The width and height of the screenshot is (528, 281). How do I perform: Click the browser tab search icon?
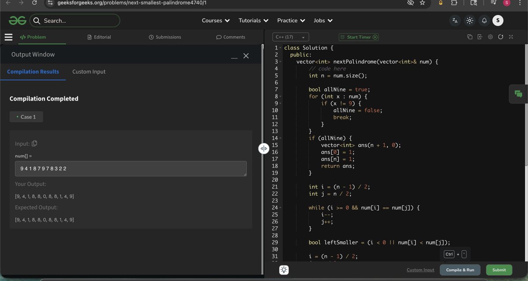click(x=473, y=3)
